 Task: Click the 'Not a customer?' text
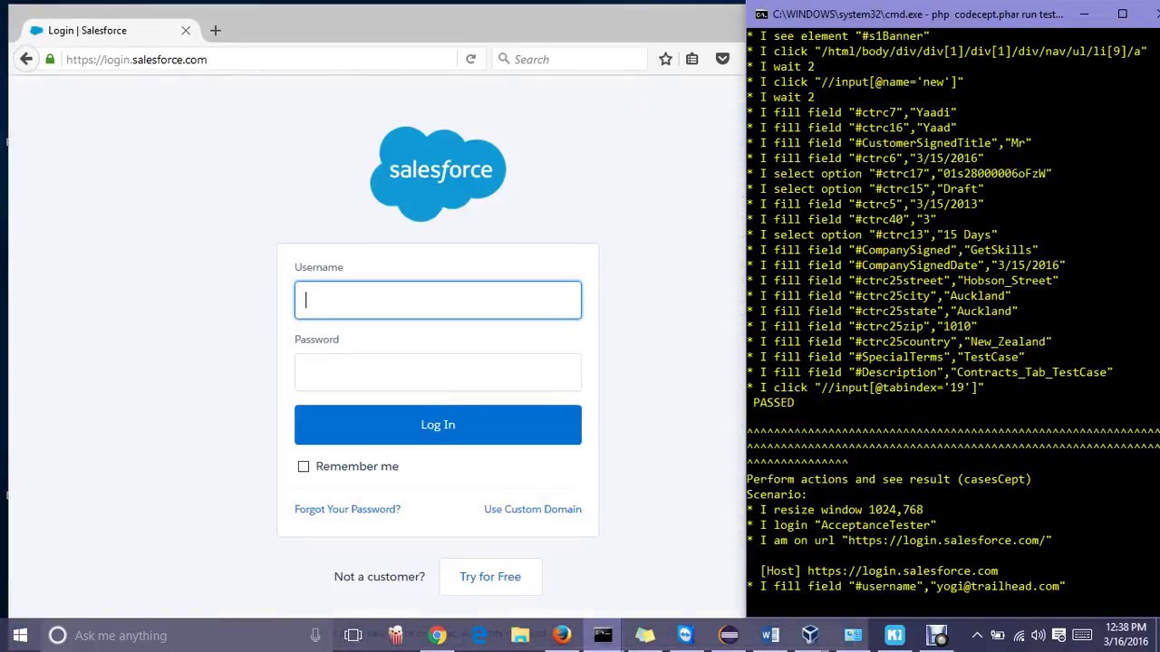tap(379, 577)
